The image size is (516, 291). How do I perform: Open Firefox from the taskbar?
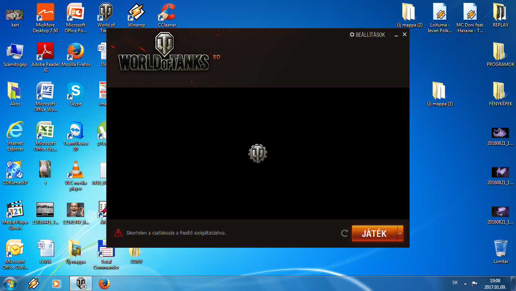(104, 283)
